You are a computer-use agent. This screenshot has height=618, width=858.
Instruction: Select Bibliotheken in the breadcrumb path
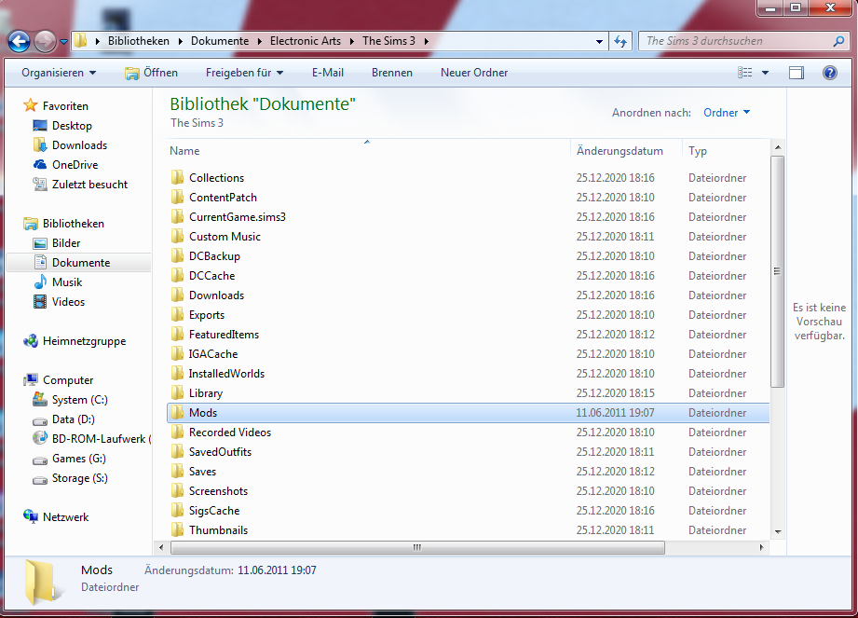click(x=139, y=41)
